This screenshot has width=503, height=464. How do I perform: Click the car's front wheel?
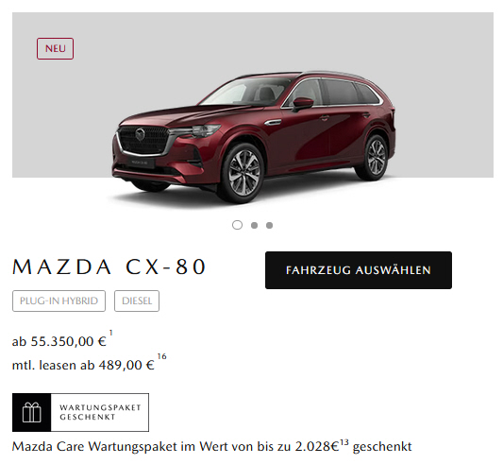pyautogui.click(x=243, y=173)
